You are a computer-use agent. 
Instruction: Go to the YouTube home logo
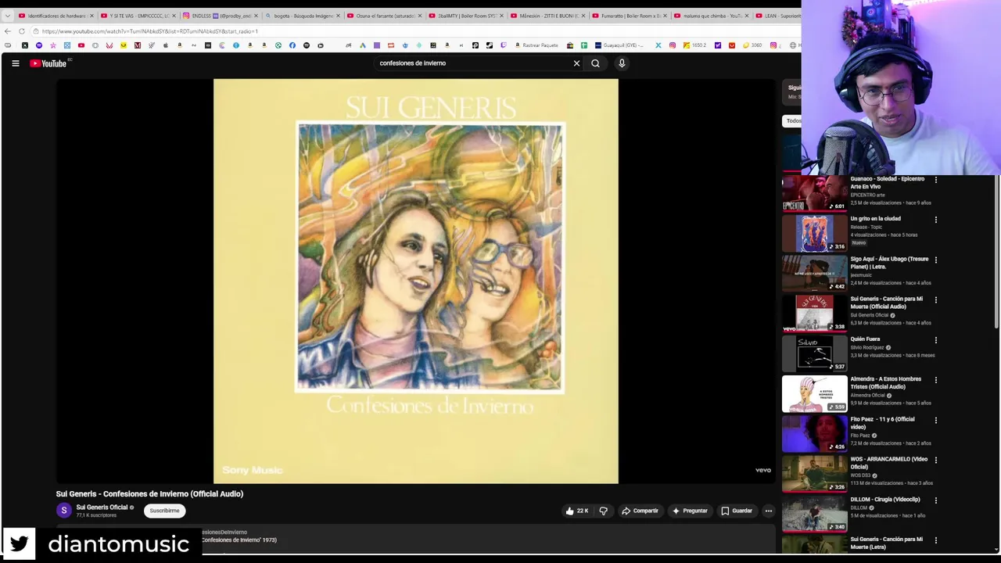[48, 63]
